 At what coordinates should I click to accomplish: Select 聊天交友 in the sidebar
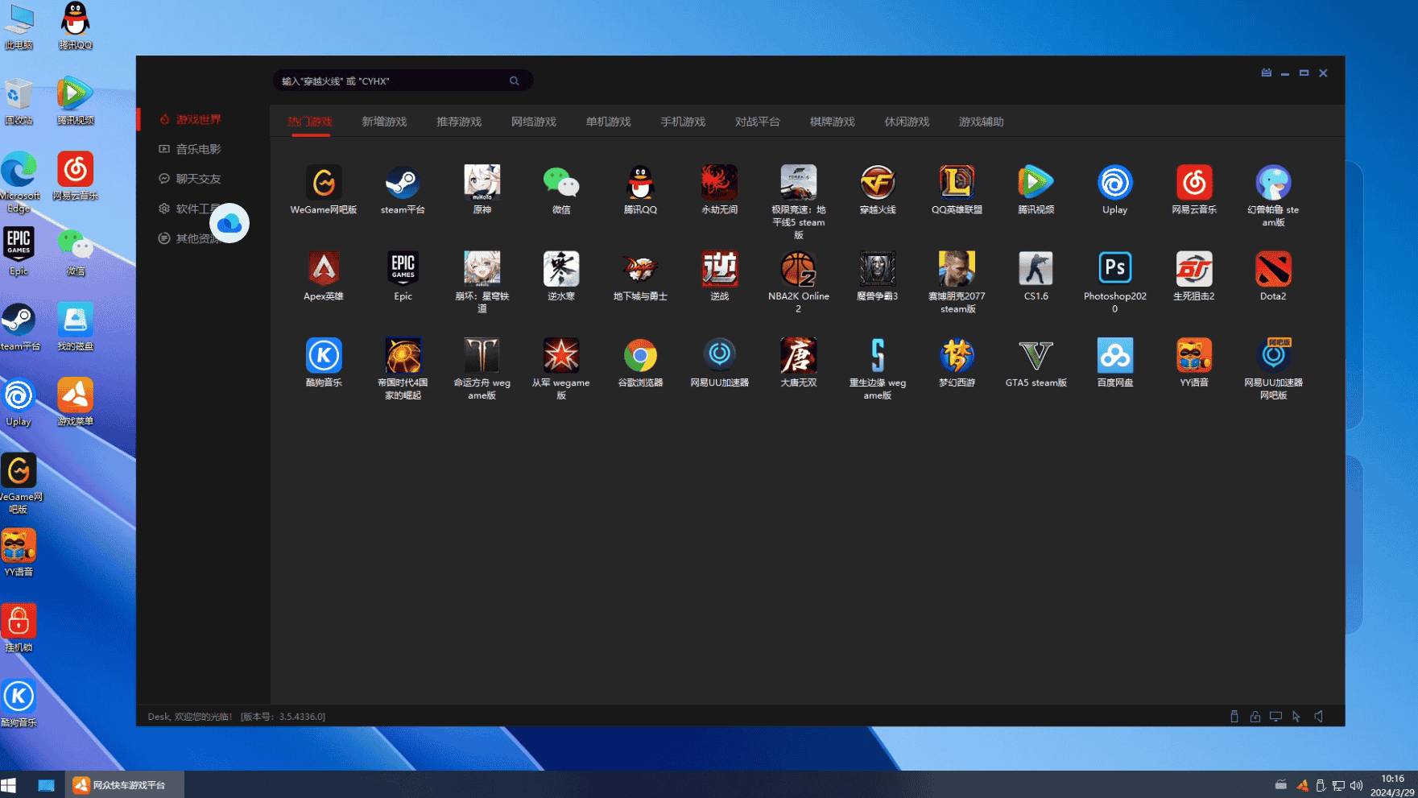198,179
